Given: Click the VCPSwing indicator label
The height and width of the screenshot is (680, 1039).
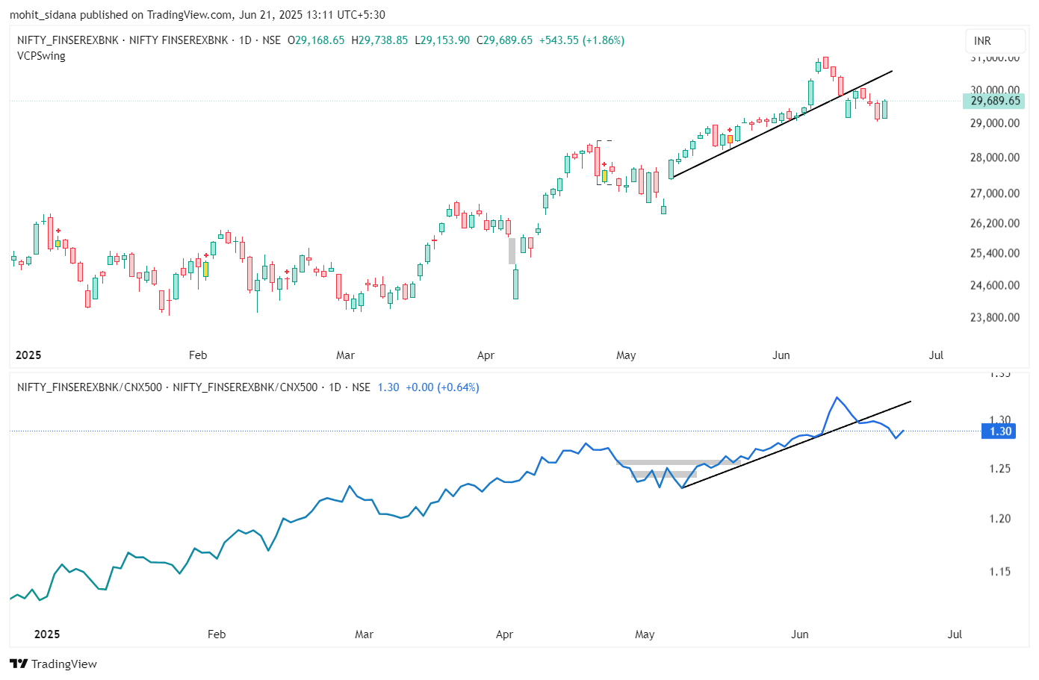Looking at the screenshot, I should pos(41,56).
